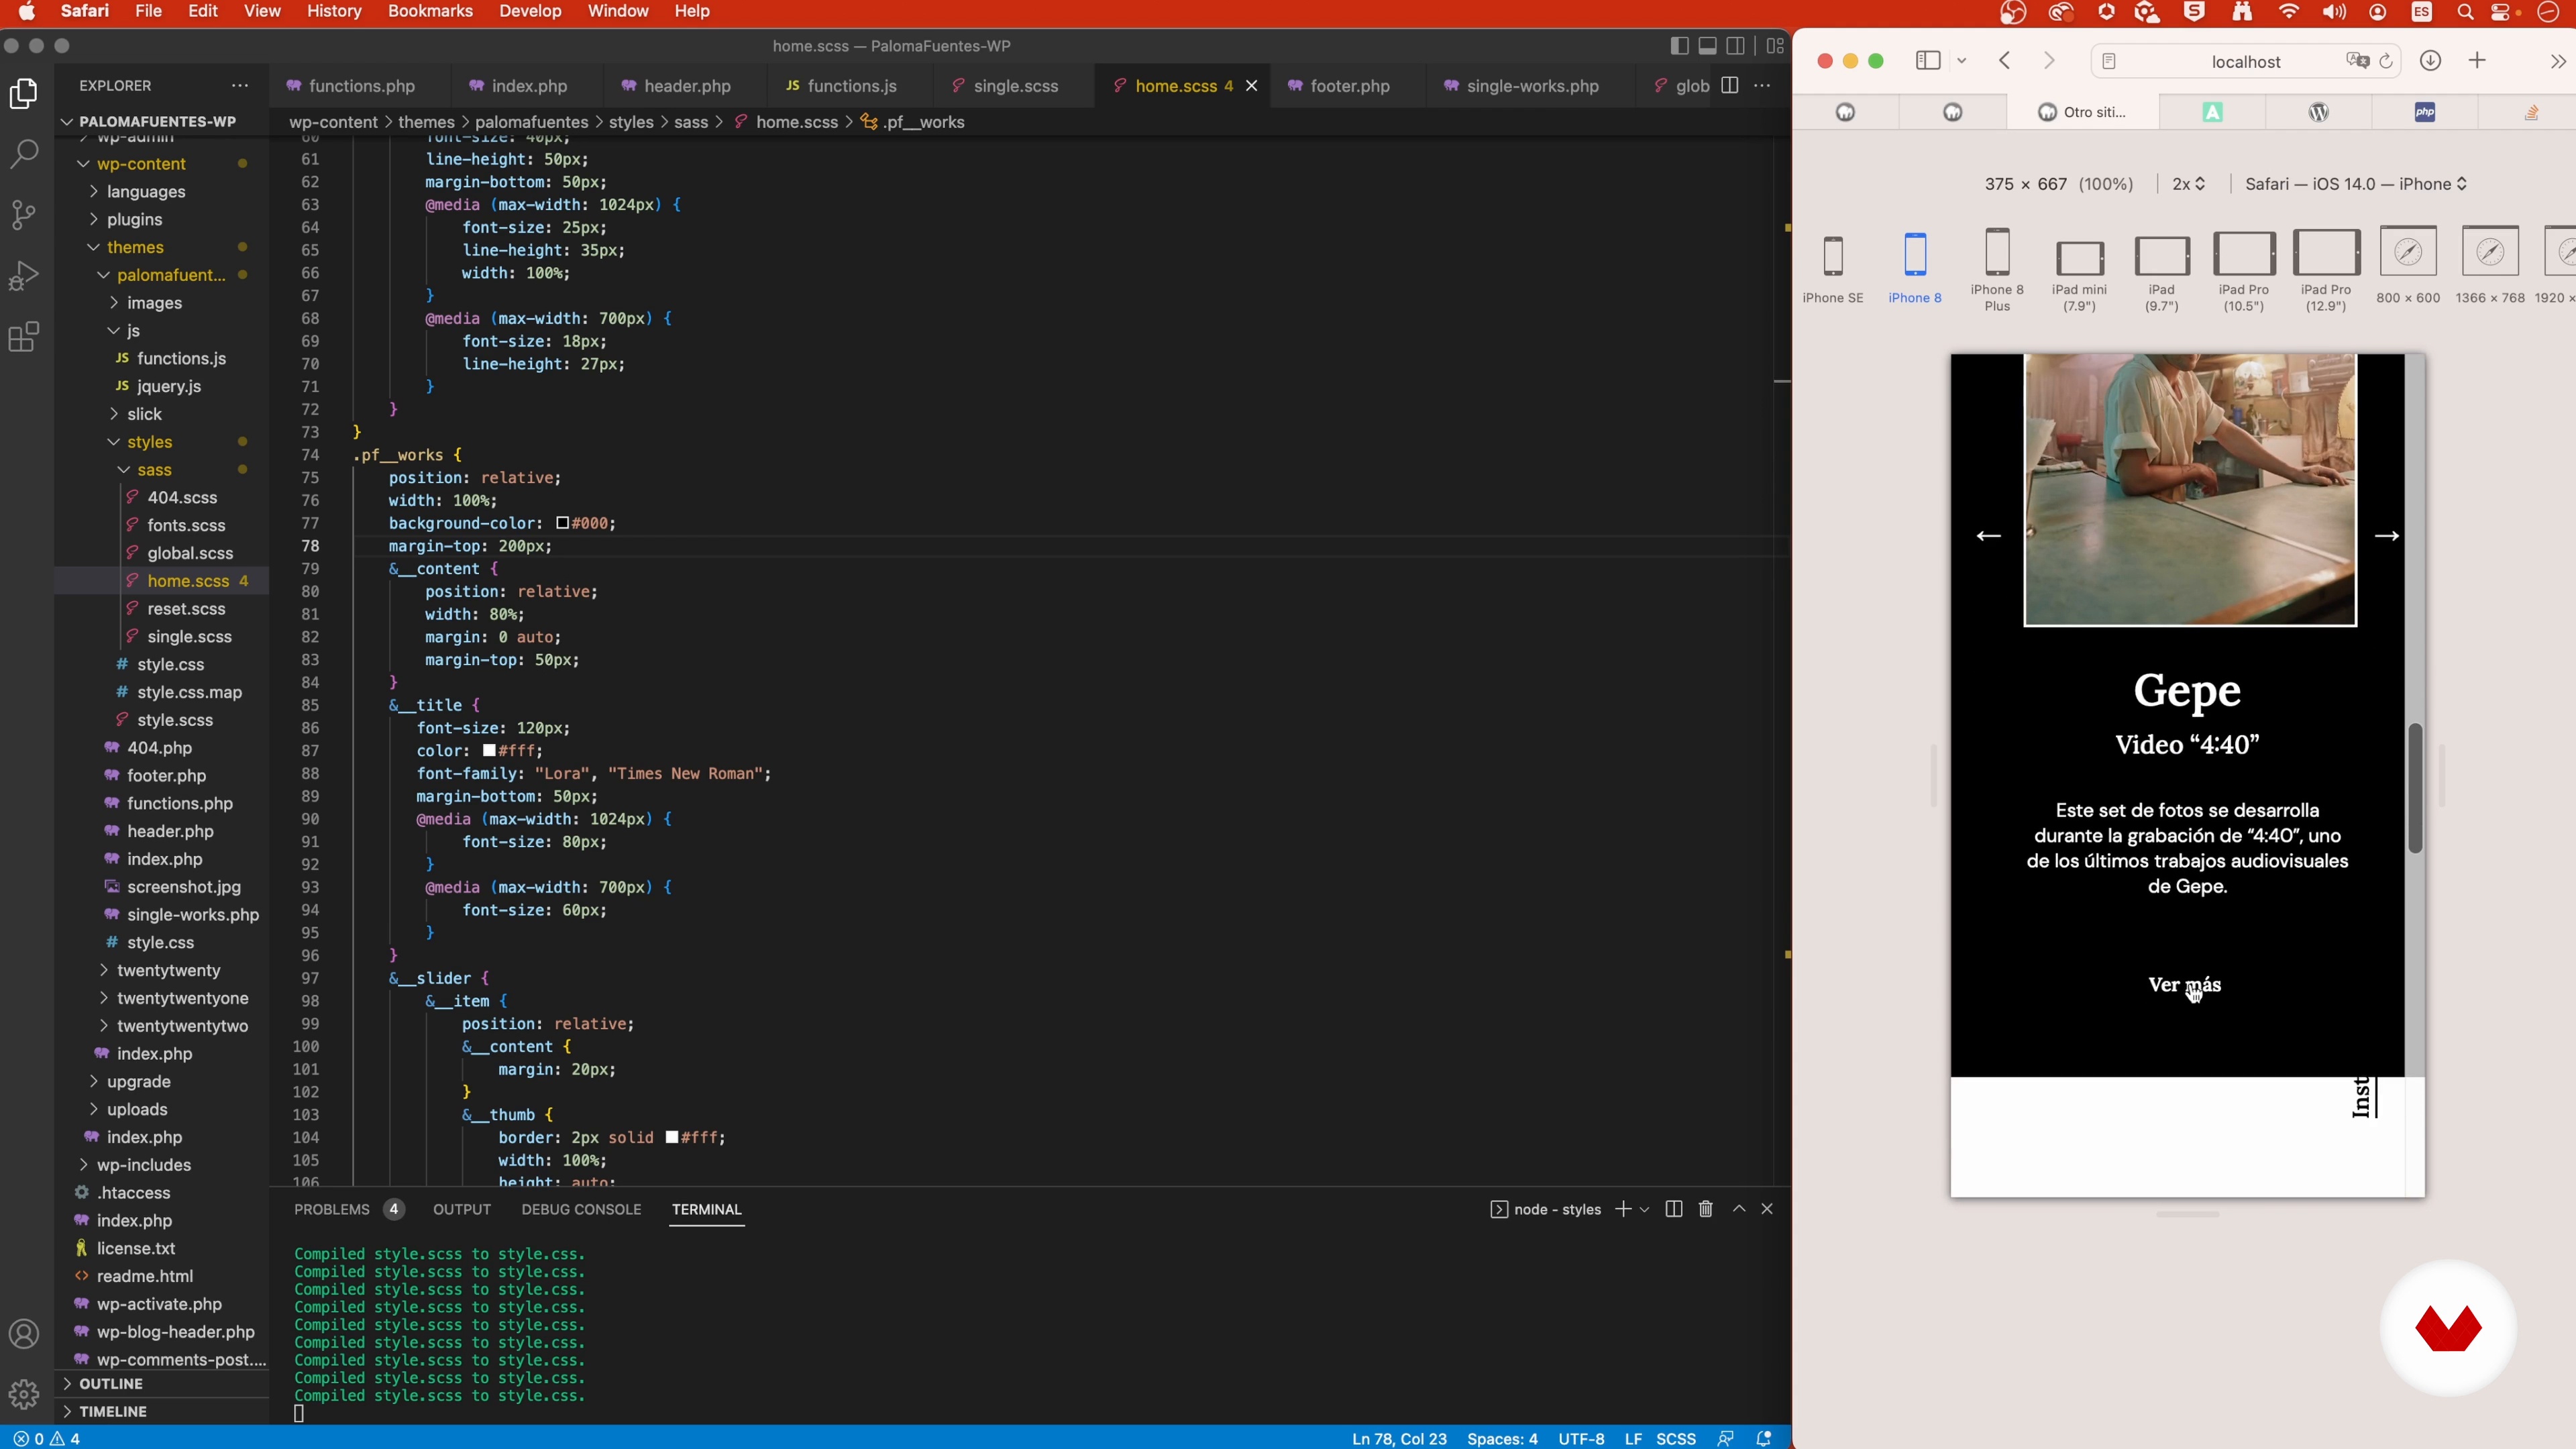Viewport: 2576px width, 1449px height.
Task: Click the Ver más link in preview
Action: pos(2184,985)
